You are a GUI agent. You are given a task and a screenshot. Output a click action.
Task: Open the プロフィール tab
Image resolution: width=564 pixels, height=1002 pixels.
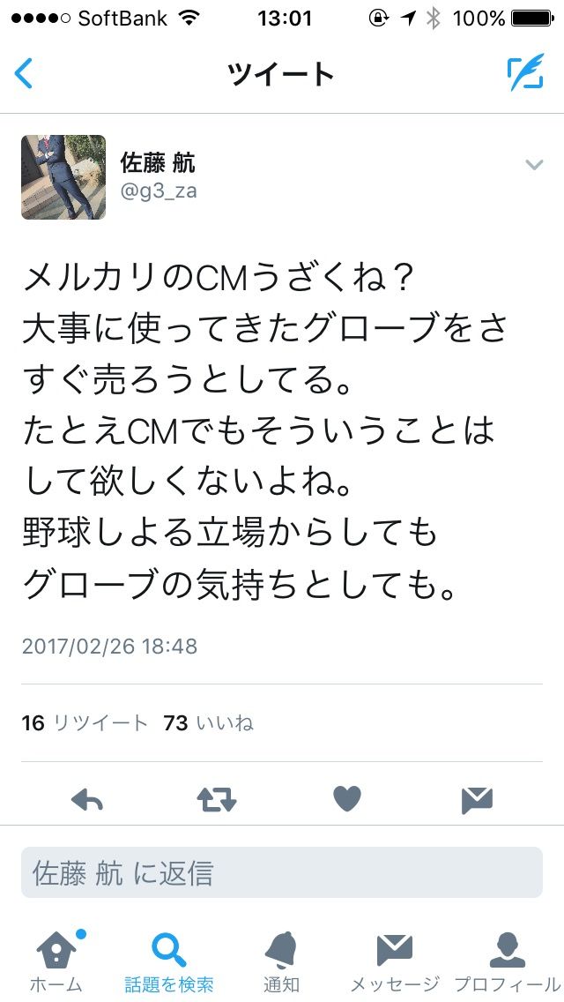[508, 961]
